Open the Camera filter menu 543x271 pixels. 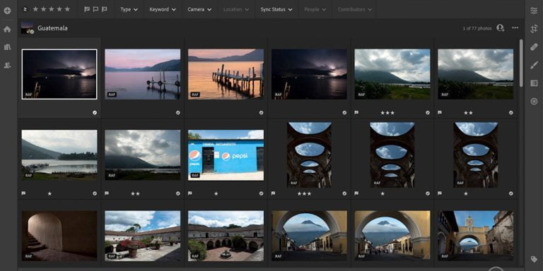click(199, 9)
